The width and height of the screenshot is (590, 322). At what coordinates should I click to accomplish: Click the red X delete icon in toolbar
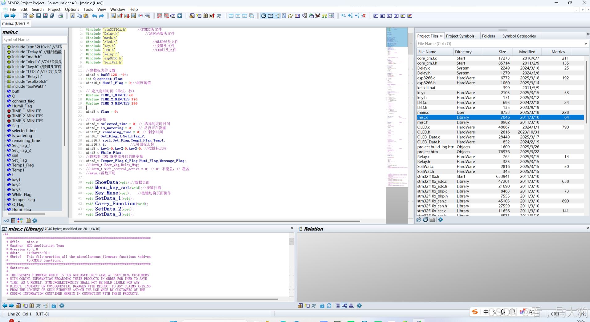[364, 16]
